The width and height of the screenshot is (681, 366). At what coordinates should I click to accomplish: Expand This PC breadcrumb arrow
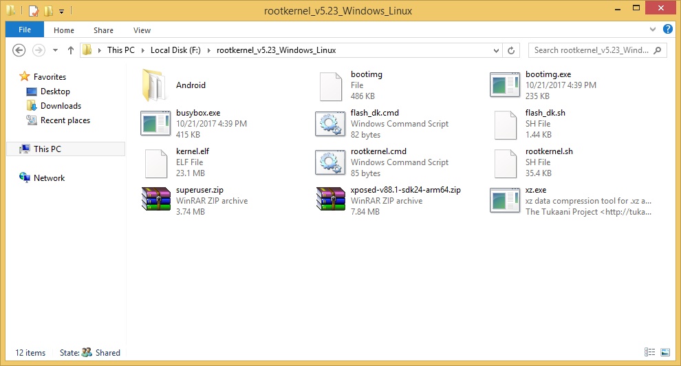pyautogui.click(x=142, y=50)
